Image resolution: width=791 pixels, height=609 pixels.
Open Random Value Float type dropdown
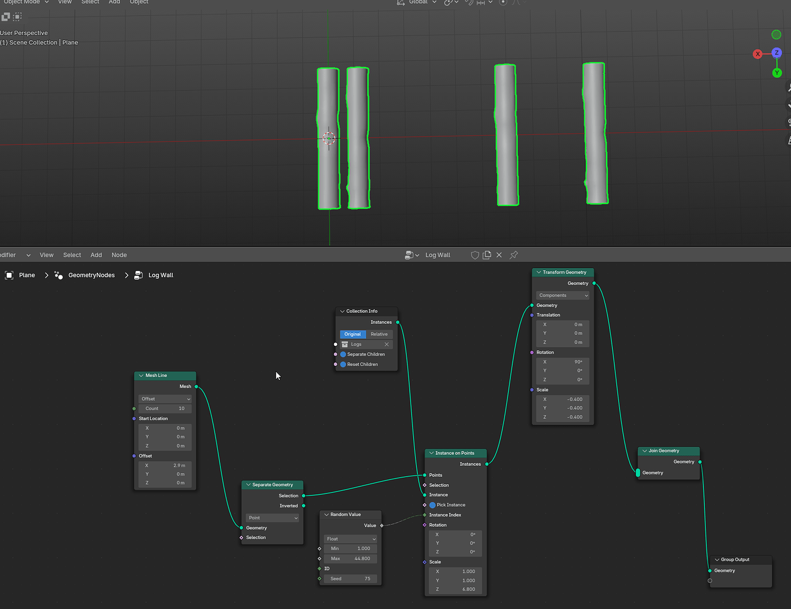point(351,539)
